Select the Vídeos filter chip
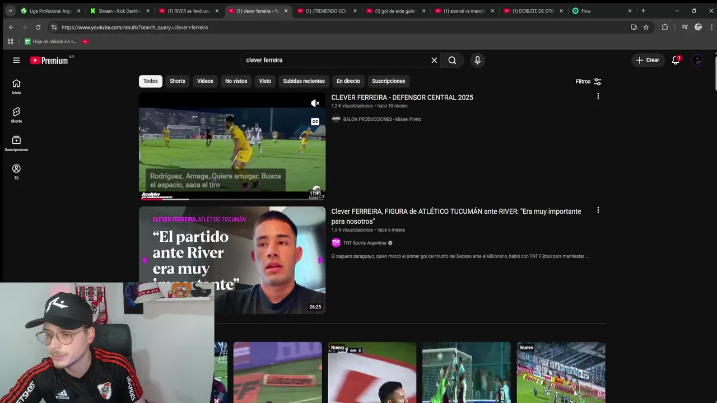717x403 pixels. (205, 81)
